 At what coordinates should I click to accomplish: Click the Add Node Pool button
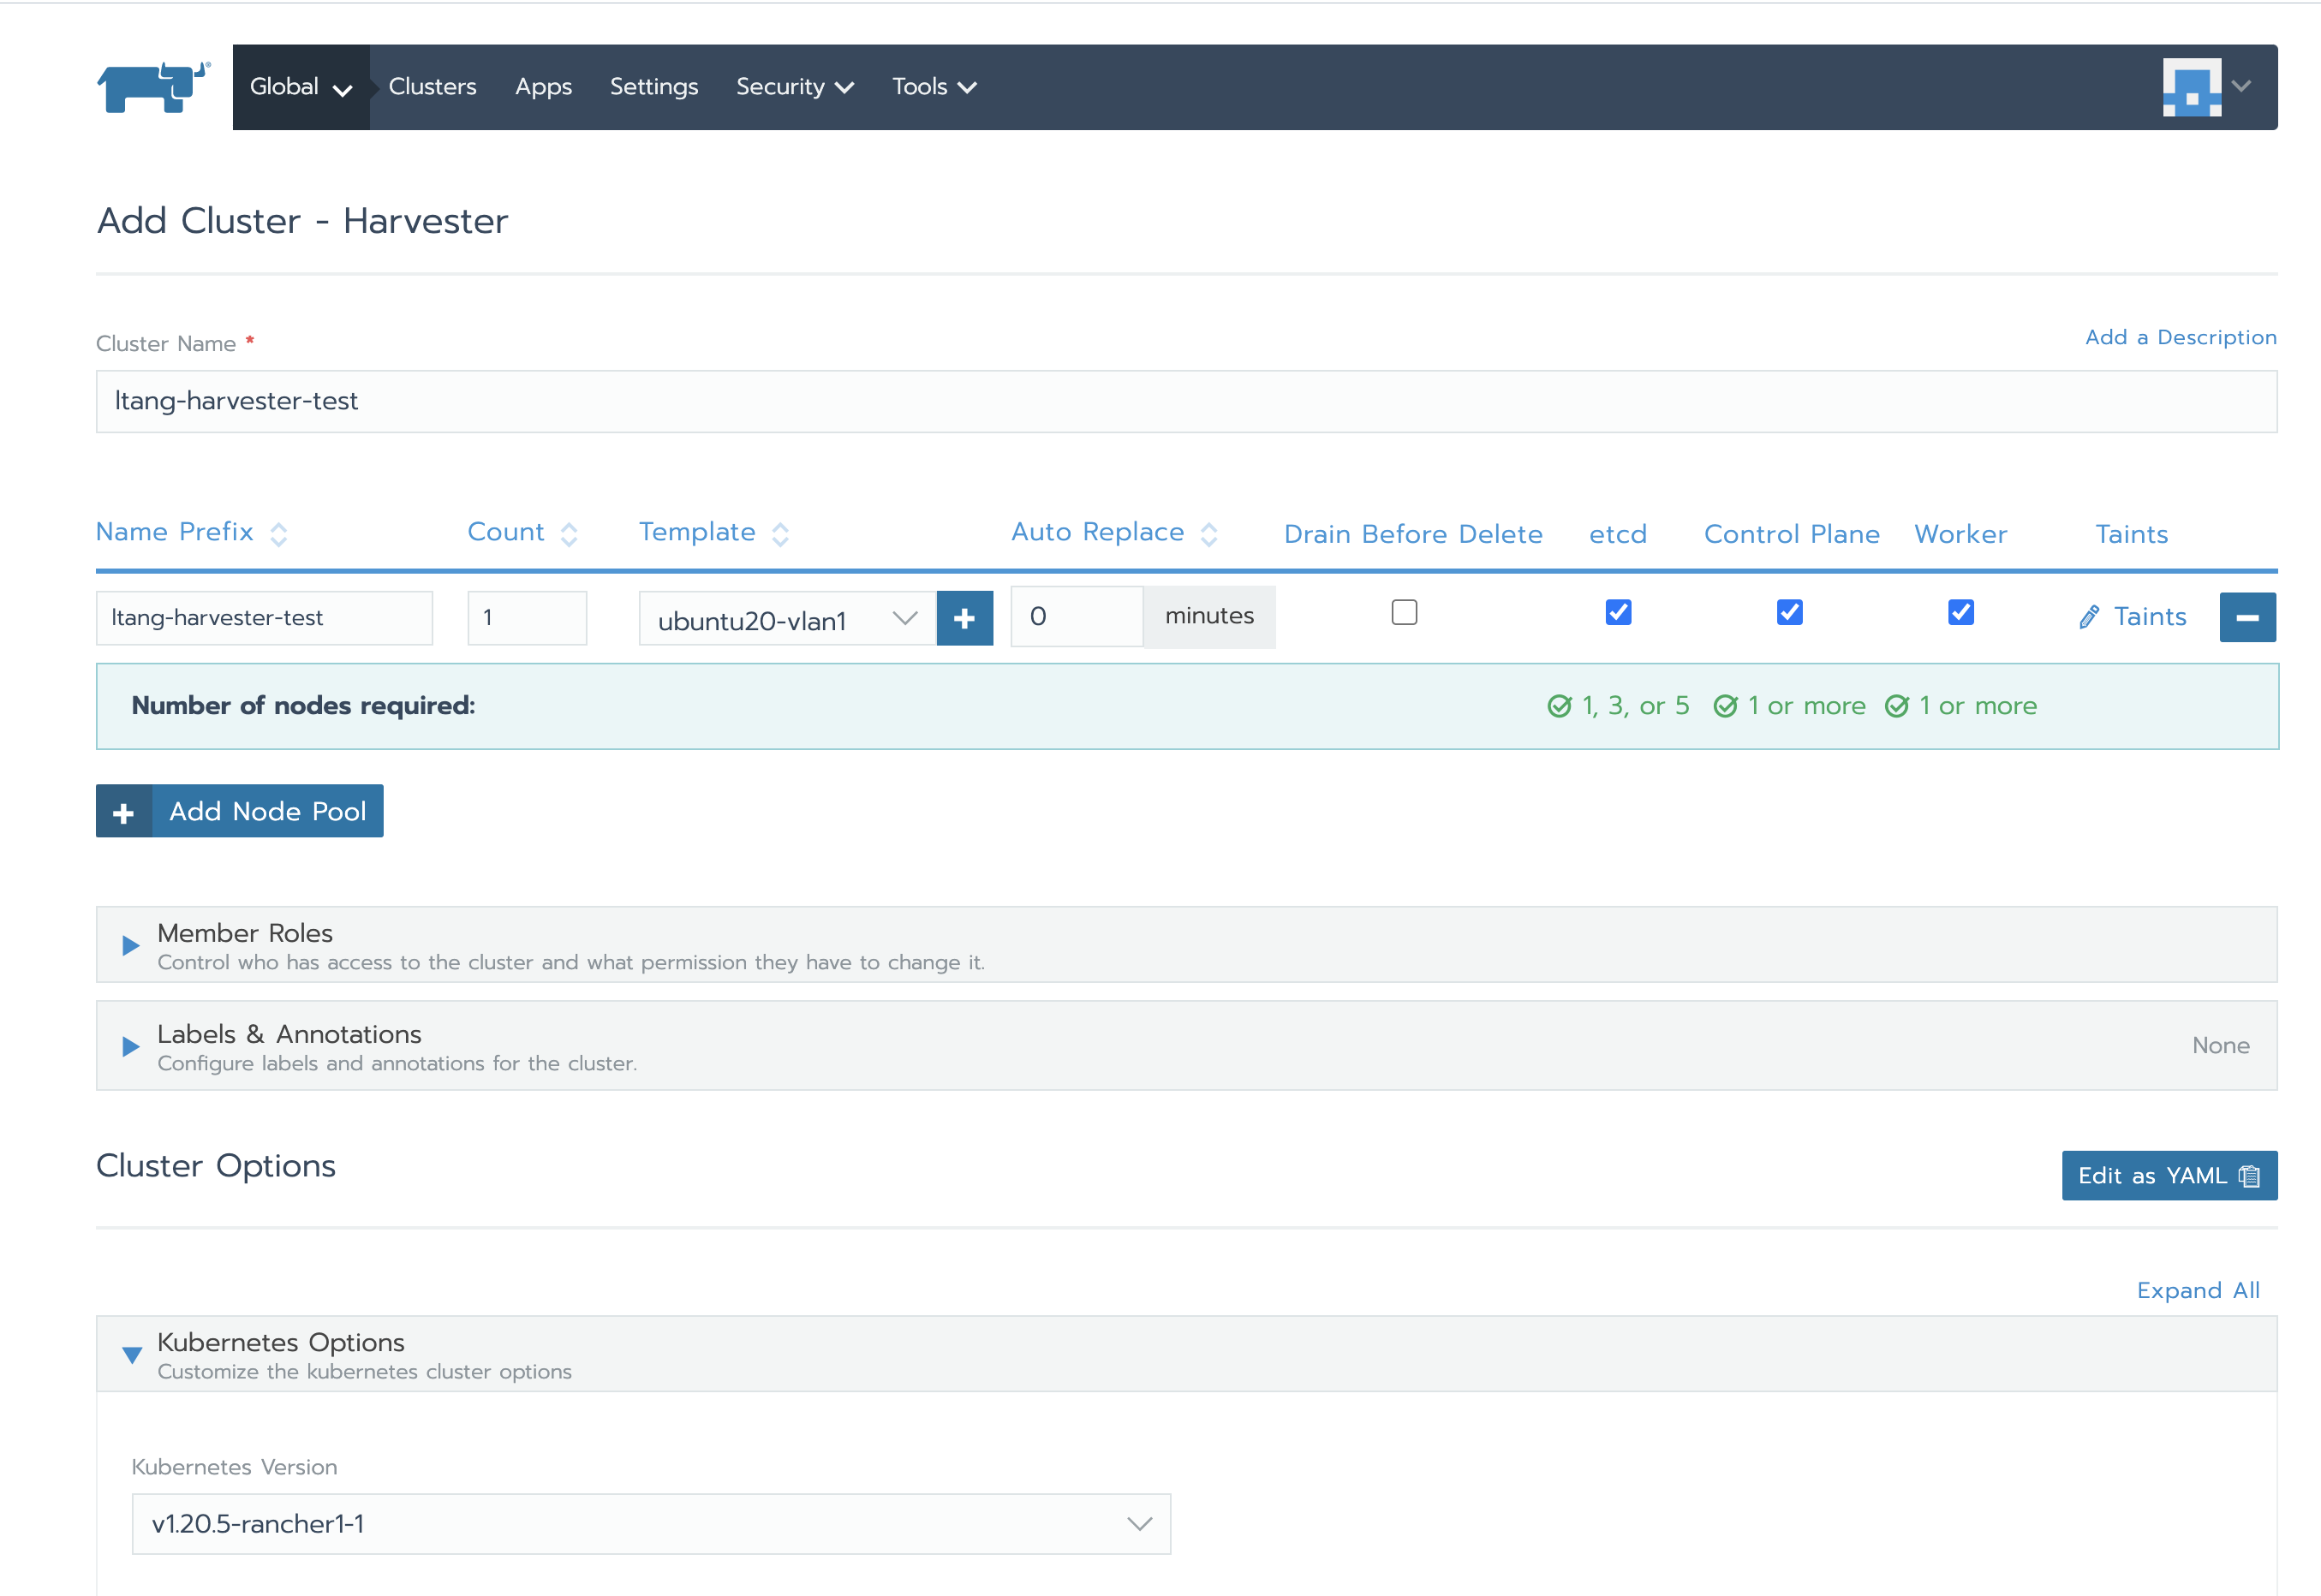pyautogui.click(x=239, y=811)
